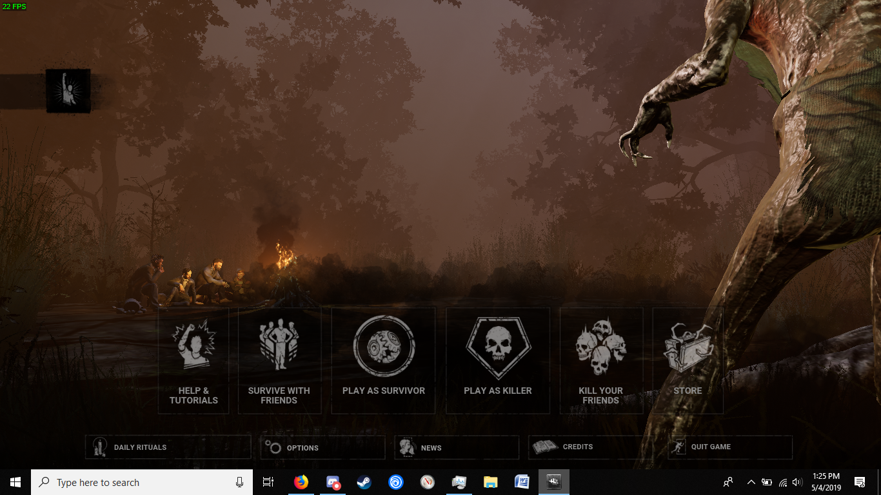Open battery status in tray
This screenshot has width=881, height=495.
[767, 482]
